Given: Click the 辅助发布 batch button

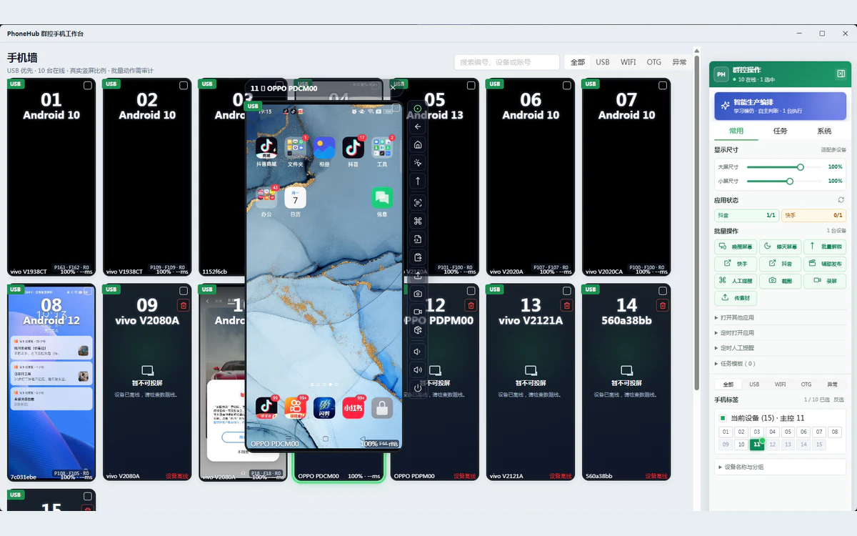Looking at the screenshot, I should tap(824, 264).
